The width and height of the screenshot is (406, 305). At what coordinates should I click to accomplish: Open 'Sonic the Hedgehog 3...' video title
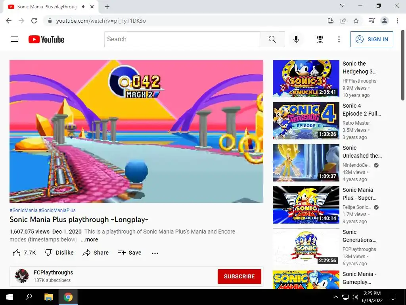pos(359,68)
